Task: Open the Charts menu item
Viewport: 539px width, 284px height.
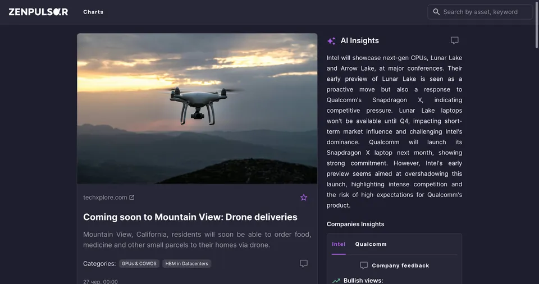Action: click(x=93, y=12)
